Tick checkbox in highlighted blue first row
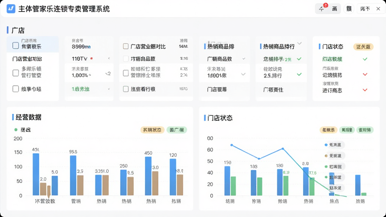The width and height of the screenshot is (386, 217). (15, 45)
